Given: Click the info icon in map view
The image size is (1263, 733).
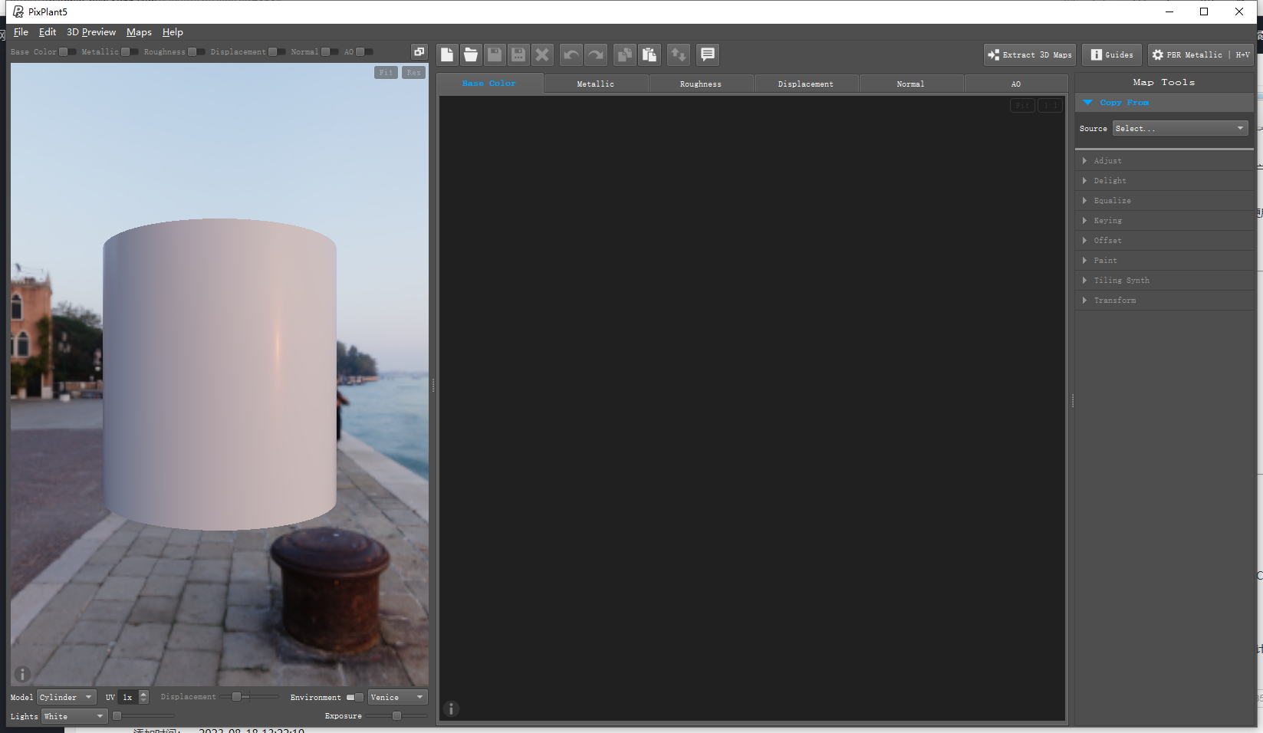Looking at the screenshot, I should click(451, 708).
